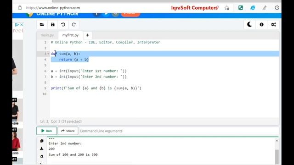Share the code with the Share button
Image resolution: width=294 pixels, height=165 pixels.
(68, 131)
